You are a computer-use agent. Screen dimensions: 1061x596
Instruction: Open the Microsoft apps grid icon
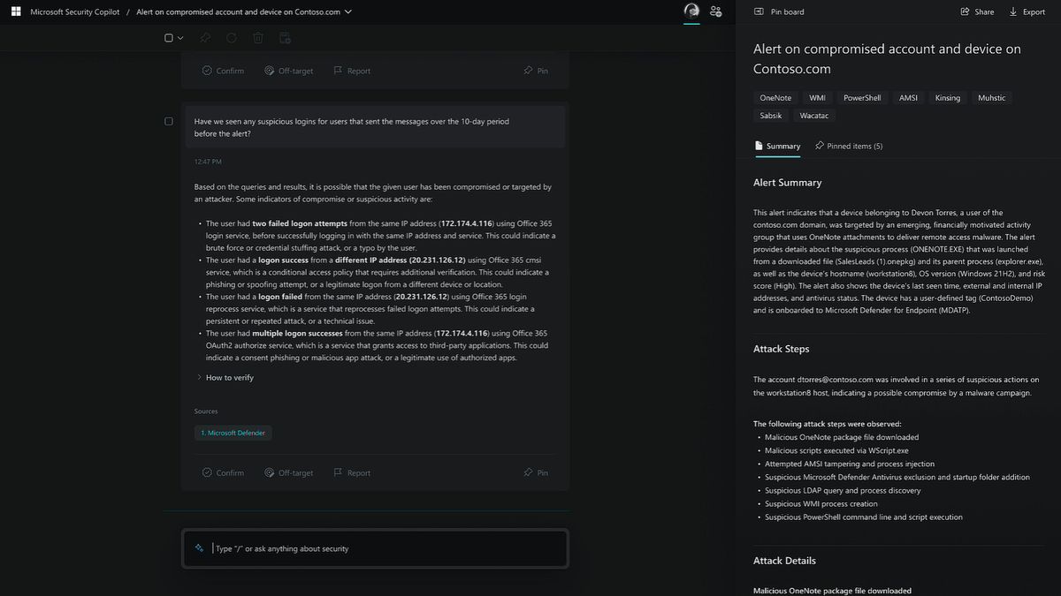coord(16,12)
